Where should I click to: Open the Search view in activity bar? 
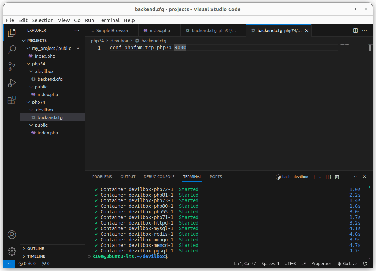point(12,49)
